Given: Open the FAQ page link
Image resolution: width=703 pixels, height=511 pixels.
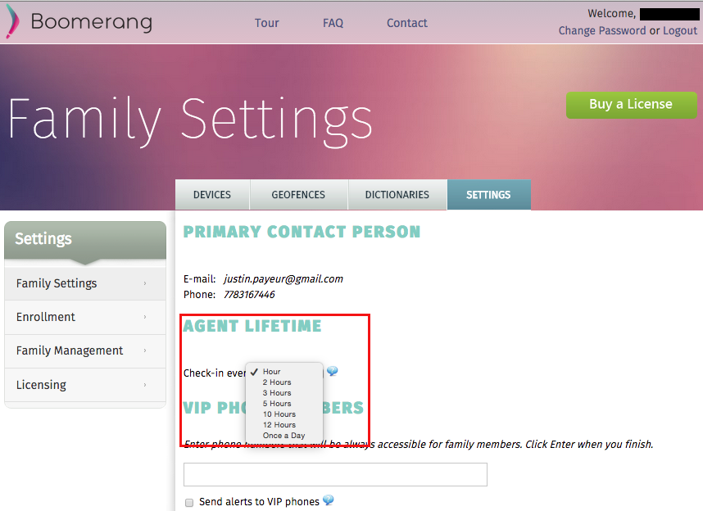Looking at the screenshot, I should [333, 23].
